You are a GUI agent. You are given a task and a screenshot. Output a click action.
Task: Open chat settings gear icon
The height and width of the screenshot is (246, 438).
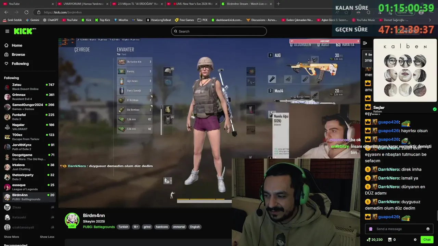point(415,240)
